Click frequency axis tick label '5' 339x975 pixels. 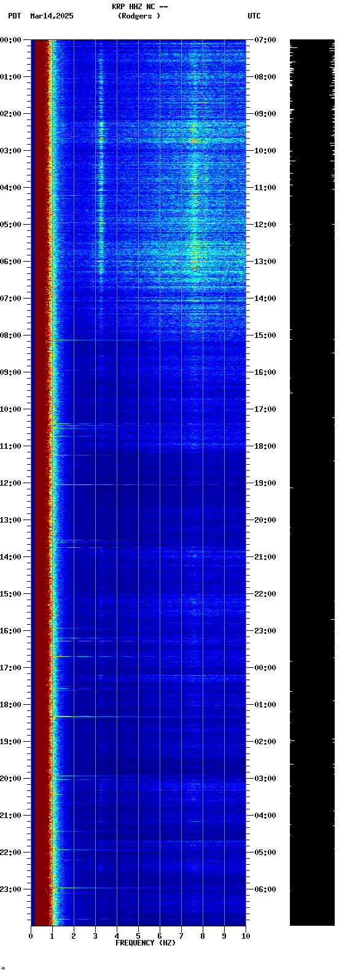138,936
